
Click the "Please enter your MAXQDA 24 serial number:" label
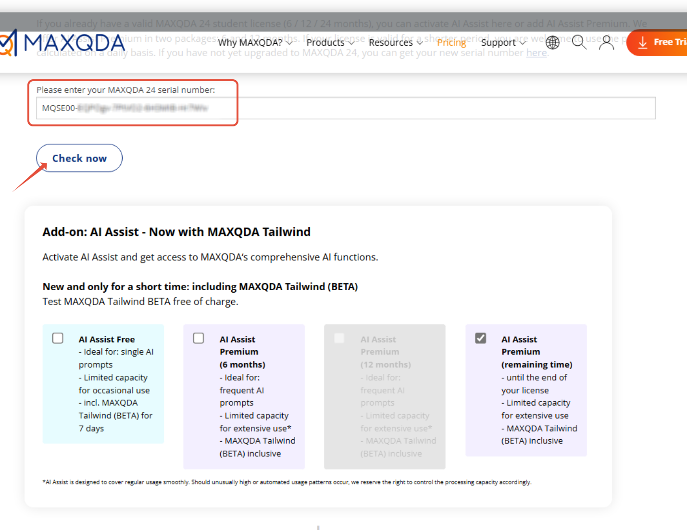[126, 90]
